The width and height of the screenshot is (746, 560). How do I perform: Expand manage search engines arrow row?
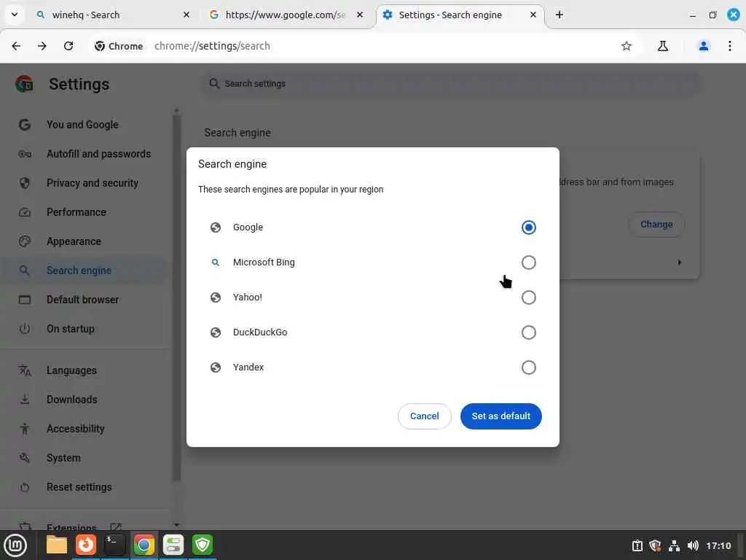tap(679, 262)
